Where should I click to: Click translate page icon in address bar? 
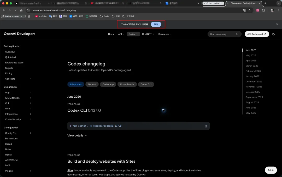(244, 10)
